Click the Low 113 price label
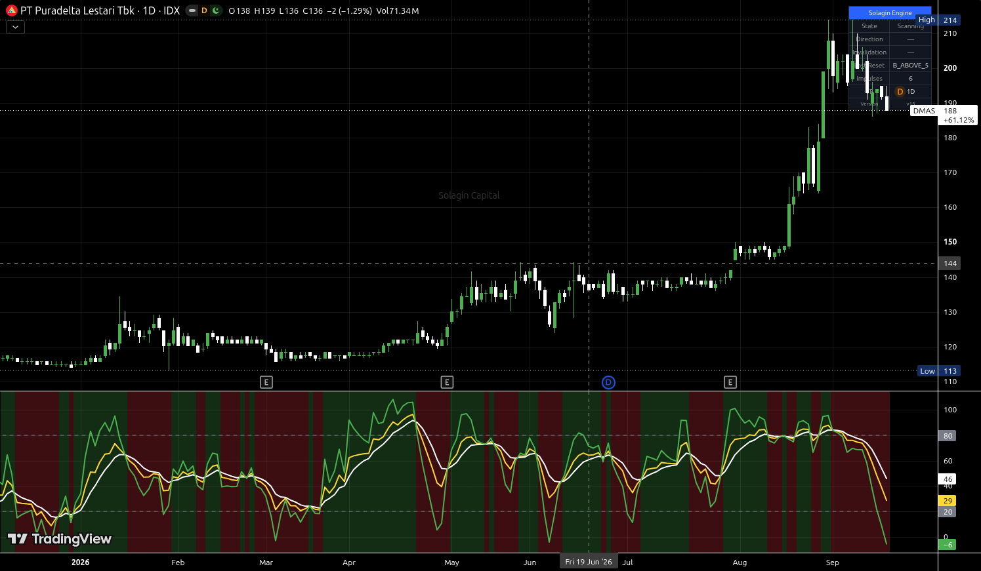981x571 pixels. coord(939,371)
